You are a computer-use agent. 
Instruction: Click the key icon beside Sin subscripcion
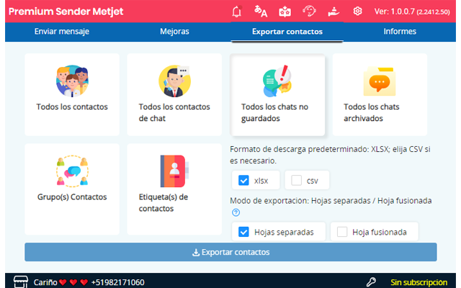coord(372,282)
